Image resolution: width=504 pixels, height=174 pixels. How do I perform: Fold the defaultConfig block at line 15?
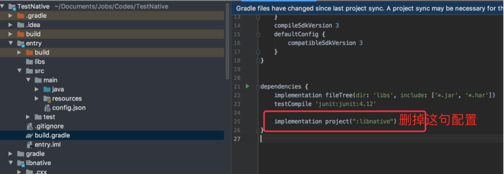click(258, 34)
